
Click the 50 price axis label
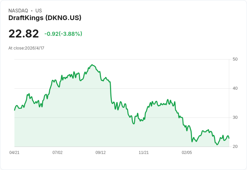pyautogui.click(x=235, y=59)
